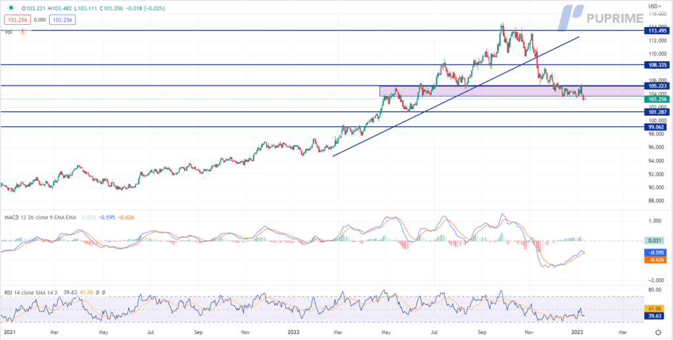Click the orange RSI SMA 41.06 label
Screen dimensions: 673x340
tap(654, 308)
